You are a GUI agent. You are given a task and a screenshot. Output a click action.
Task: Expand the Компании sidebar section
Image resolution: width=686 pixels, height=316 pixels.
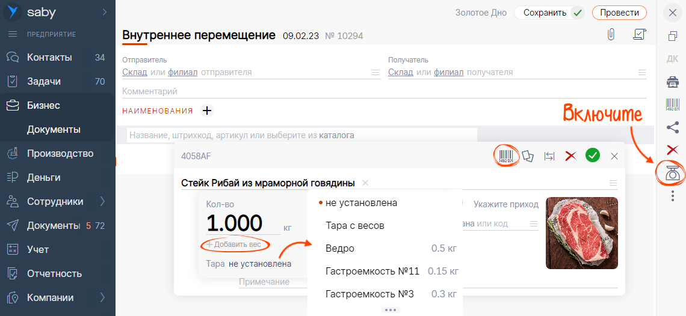coord(102,297)
